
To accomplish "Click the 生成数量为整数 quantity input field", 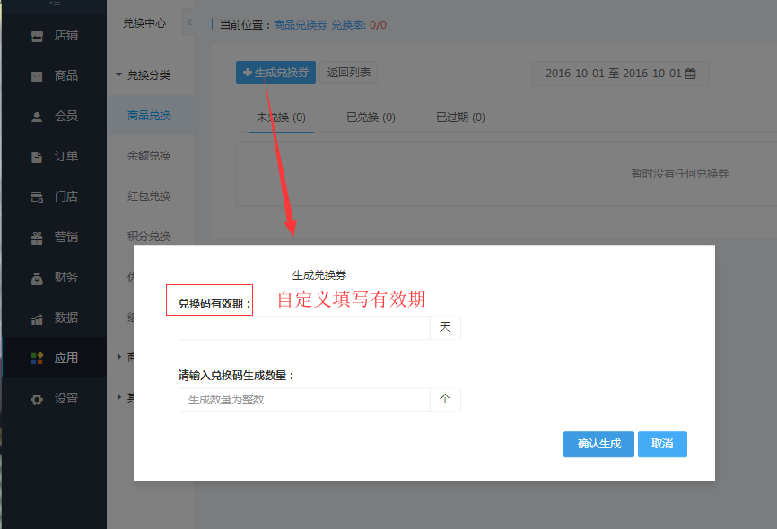I will (x=304, y=399).
